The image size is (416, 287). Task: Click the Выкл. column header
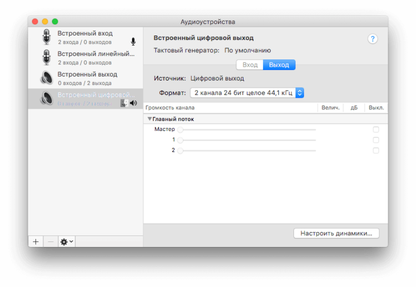coord(376,108)
